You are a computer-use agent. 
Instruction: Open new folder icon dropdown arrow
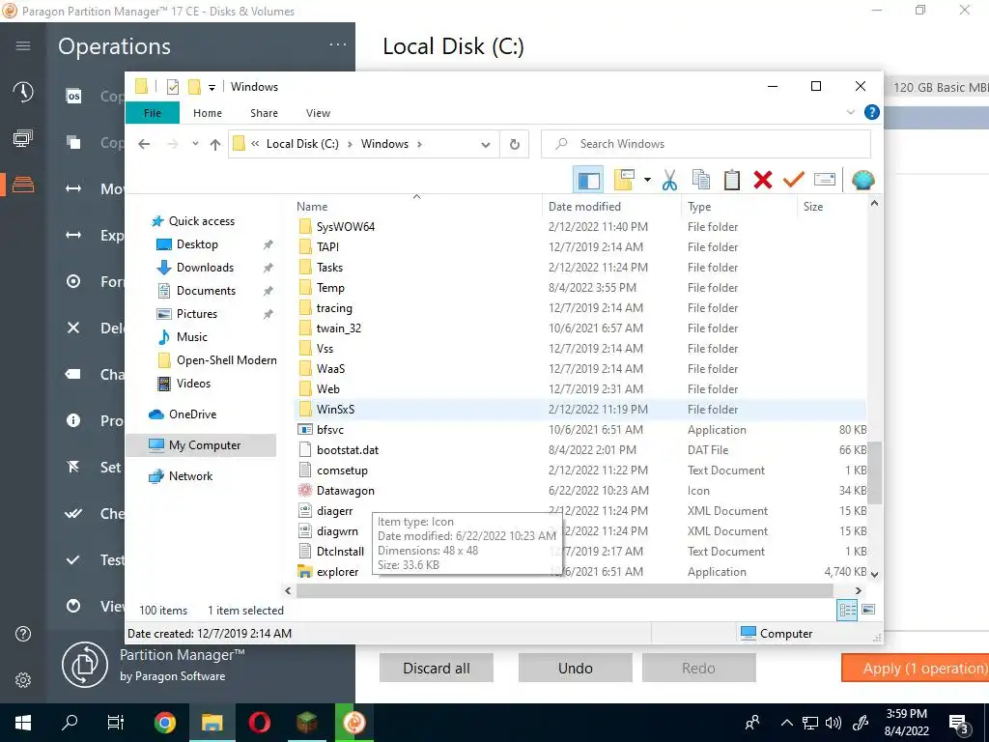click(647, 181)
